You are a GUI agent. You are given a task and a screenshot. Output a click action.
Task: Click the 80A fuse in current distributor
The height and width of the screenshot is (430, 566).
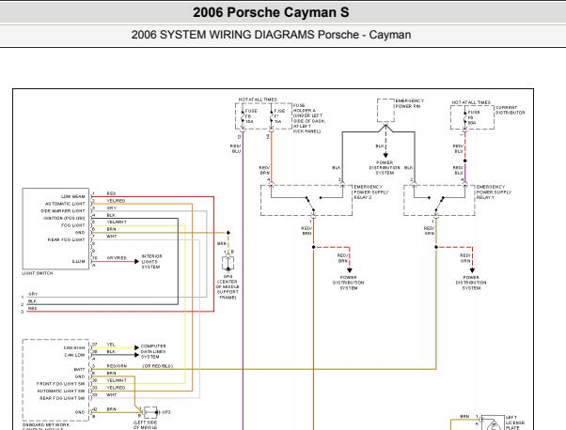click(464, 118)
